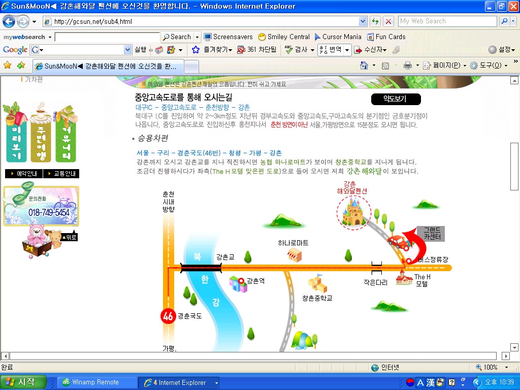This screenshot has width=520, height=390.
Task: Open the Google search box dropdown
Action: (128, 50)
